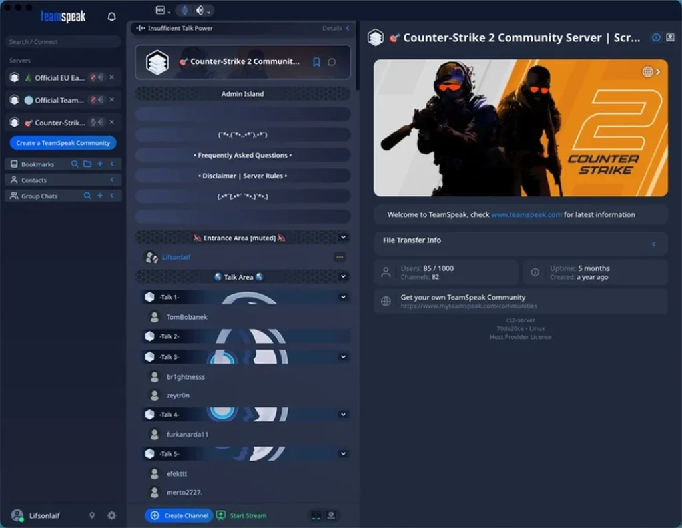682x528 pixels.
Task: Open www.teamspeak.com link
Action: point(526,215)
